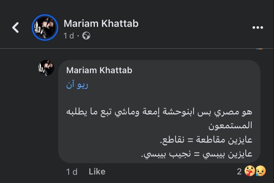Viewport: 274px width, 183px height.
Task: Open the tagged mention ريو آن
Action: click(77, 85)
